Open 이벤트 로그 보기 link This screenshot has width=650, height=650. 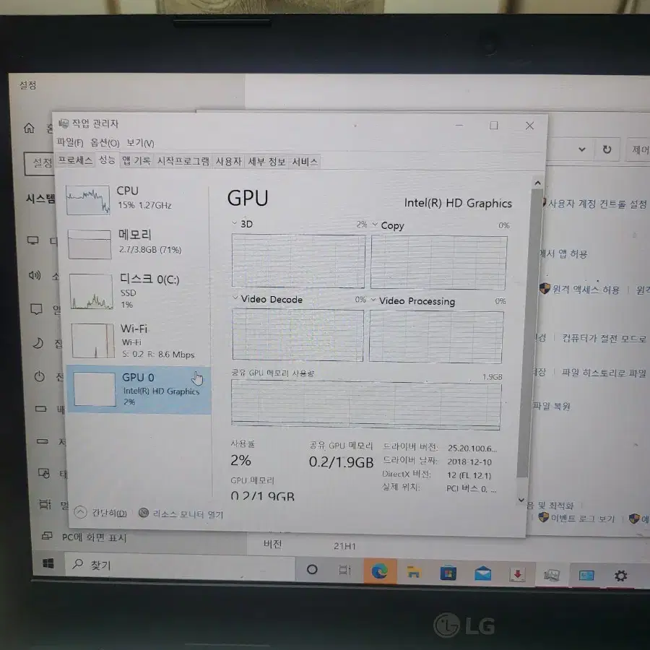(582, 518)
